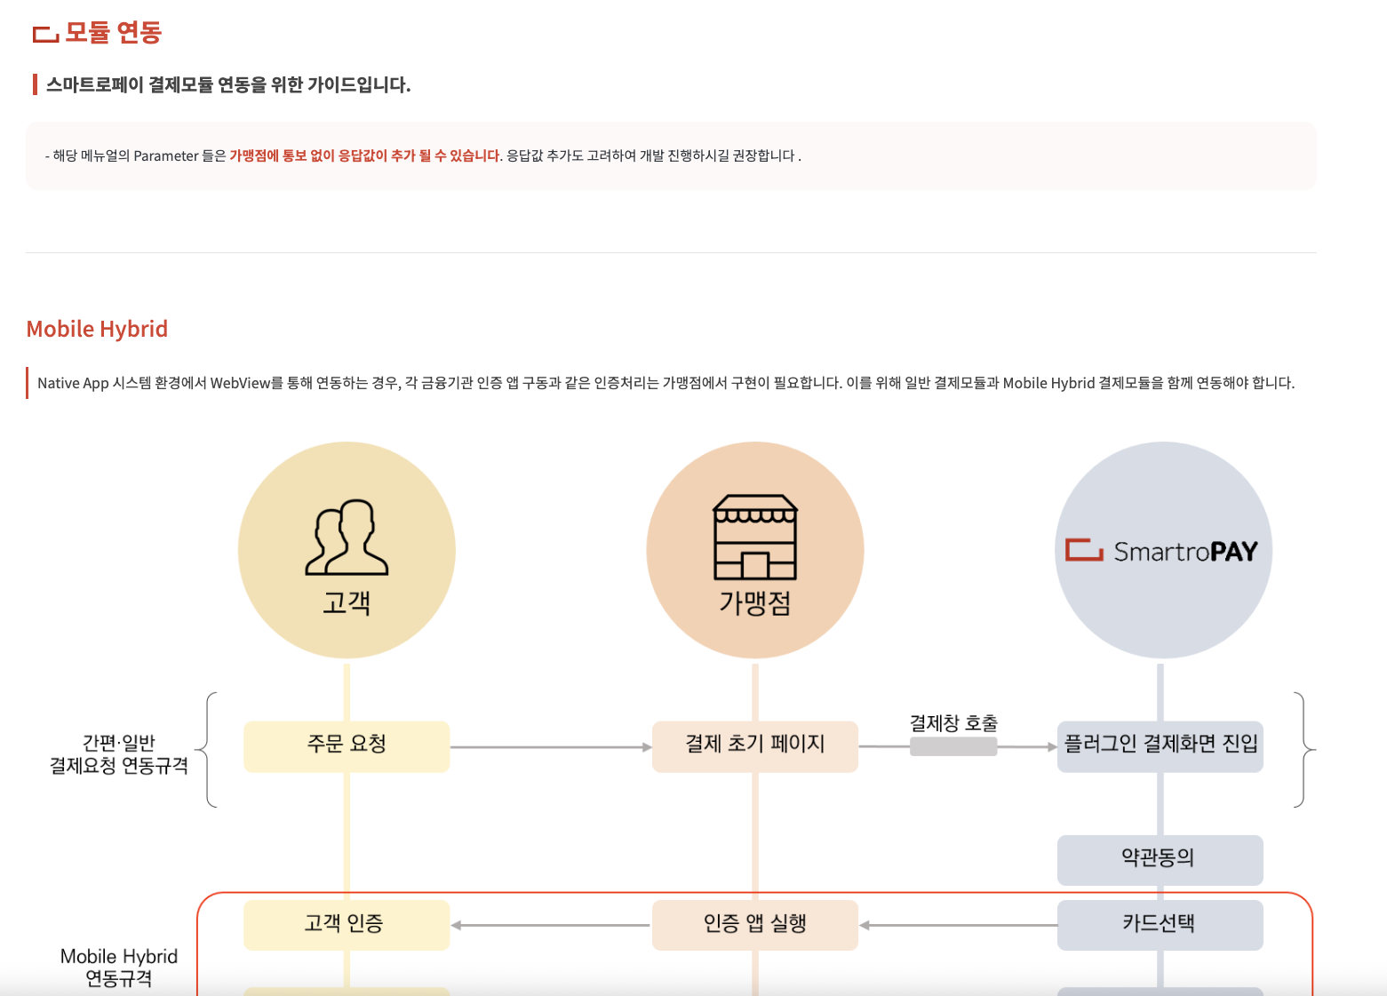
Task: Click the 결제창 호출 arrow label
Action: coord(953,723)
